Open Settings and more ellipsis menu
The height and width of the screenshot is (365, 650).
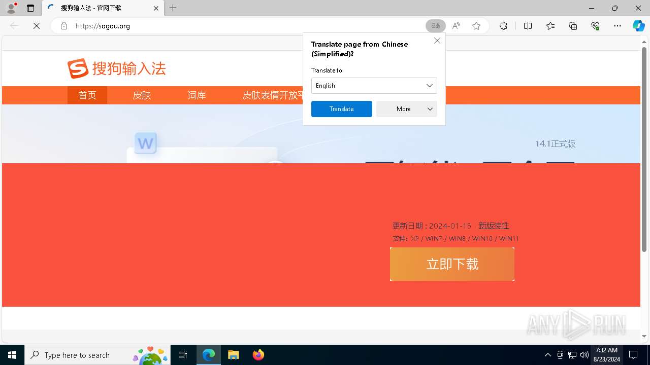point(617,26)
